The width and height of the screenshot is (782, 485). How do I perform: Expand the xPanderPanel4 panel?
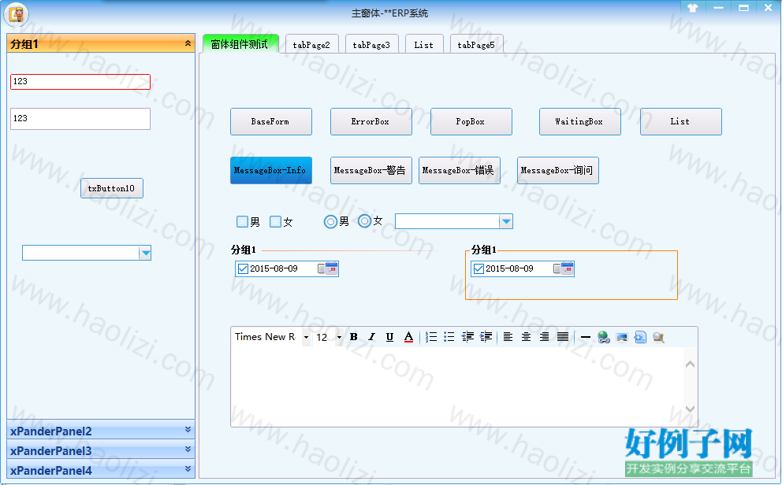pyautogui.click(x=188, y=468)
